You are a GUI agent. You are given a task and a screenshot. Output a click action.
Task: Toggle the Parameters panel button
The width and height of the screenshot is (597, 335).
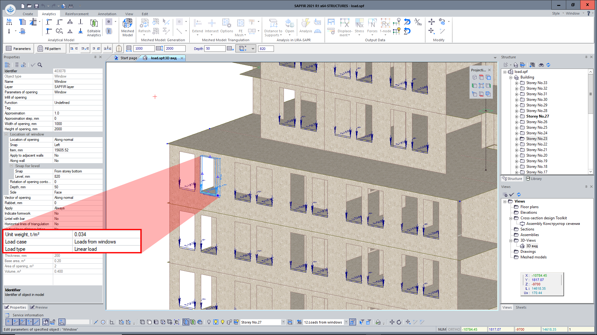pos(18,48)
